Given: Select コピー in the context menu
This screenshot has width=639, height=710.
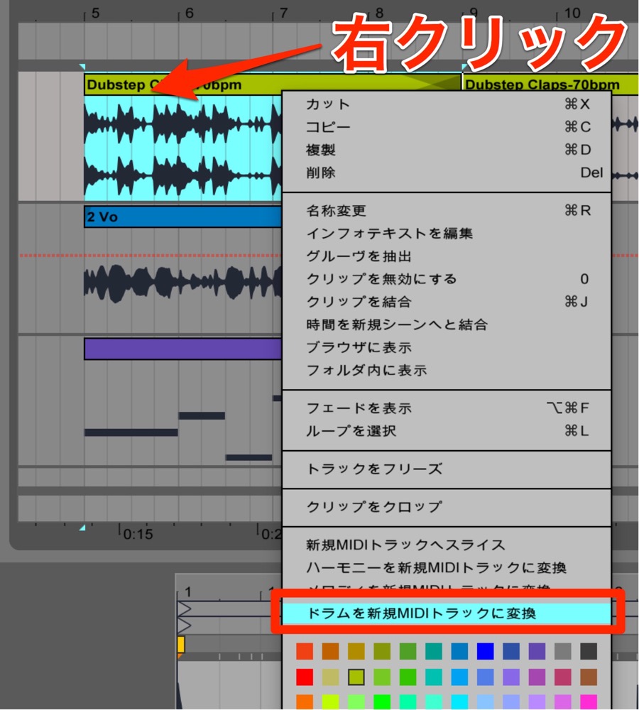Looking at the screenshot, I should [x=447, y=127].
